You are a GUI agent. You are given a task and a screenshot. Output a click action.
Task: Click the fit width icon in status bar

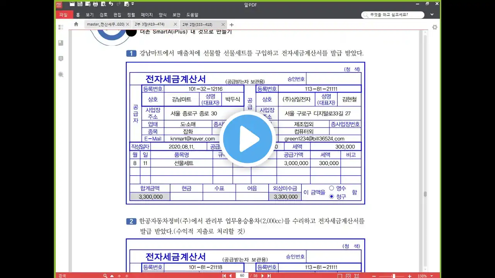[357, 276]
